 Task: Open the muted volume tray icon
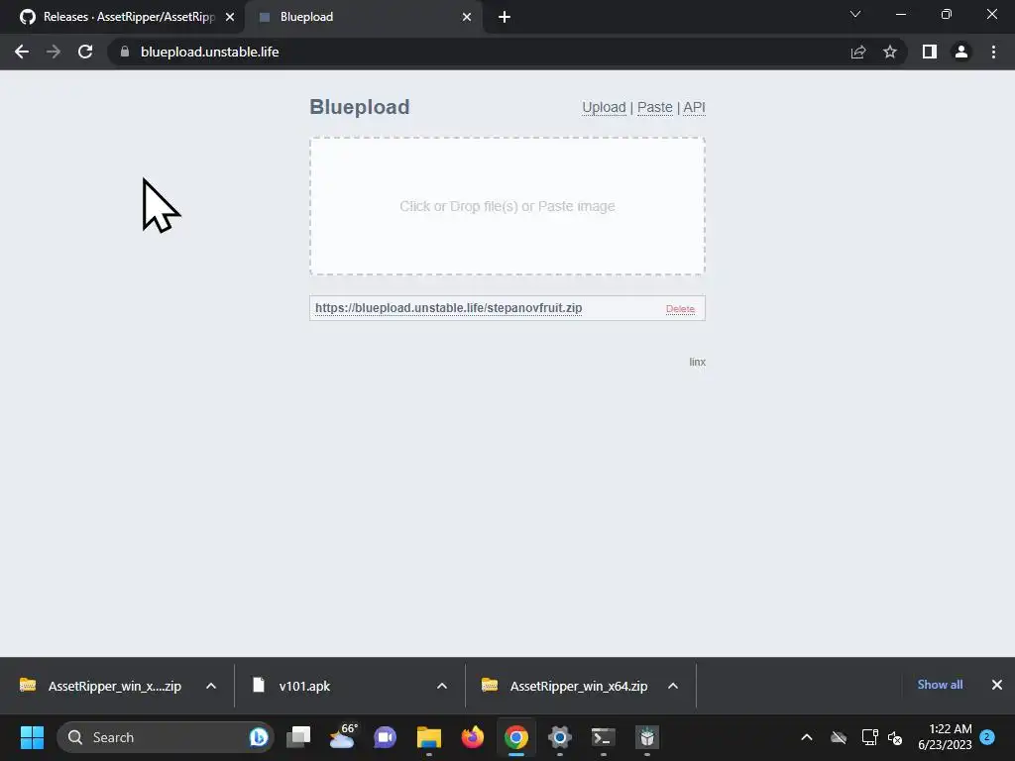(895, 737)
